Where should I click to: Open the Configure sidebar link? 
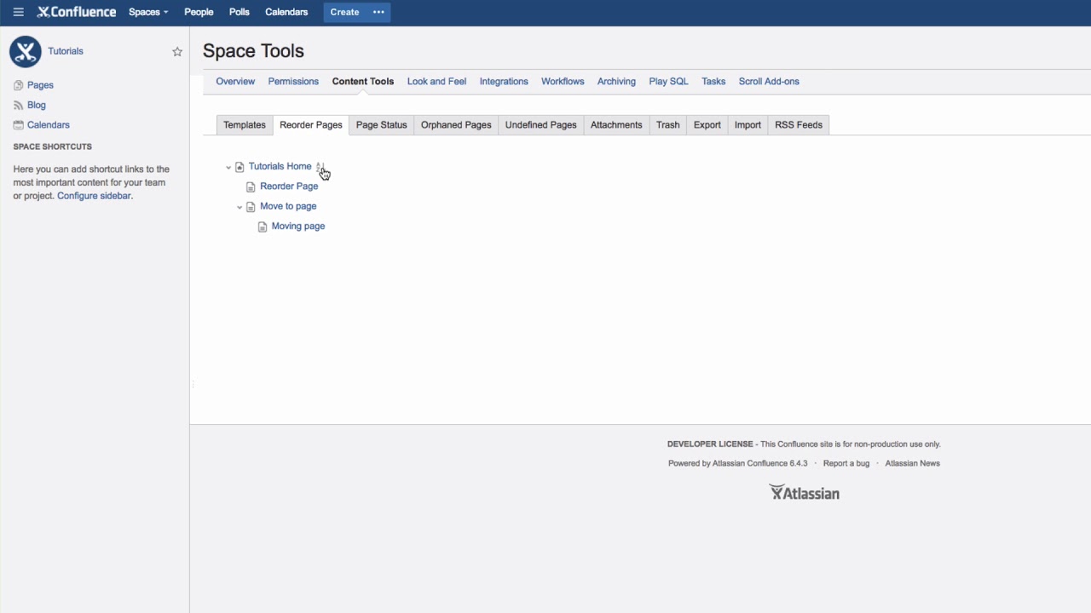[x=94, y=196]
